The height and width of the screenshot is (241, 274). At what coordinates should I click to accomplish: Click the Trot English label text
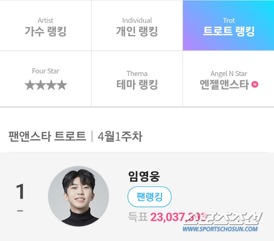pos(229,21)
